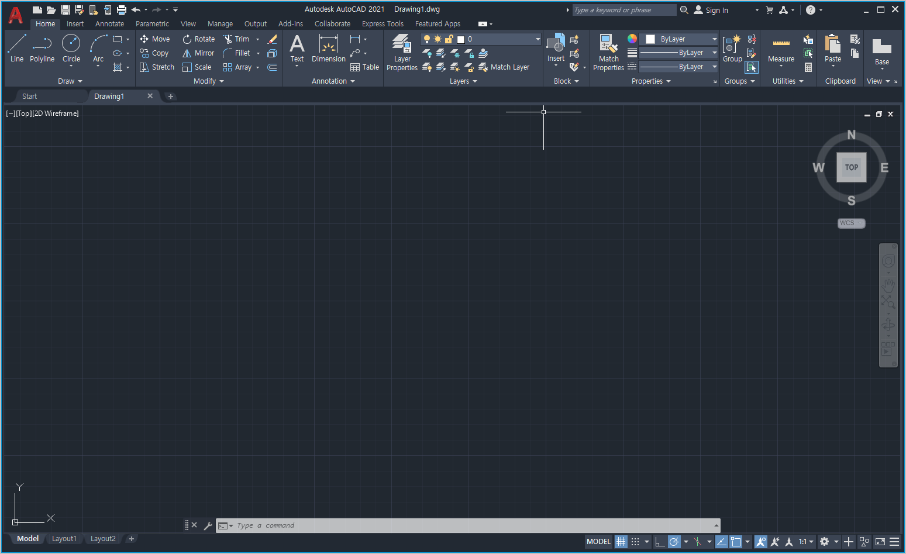
Task: Switch to the Manage ribbon tab
Action: [220, 24]
